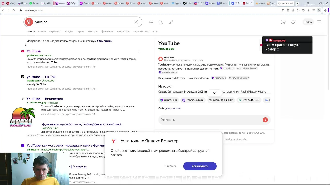Image resolution: width=330 pixels, height=185 pixels.
Task: Open the three-dot menu for YouTube result
Action: coord(139,51)
